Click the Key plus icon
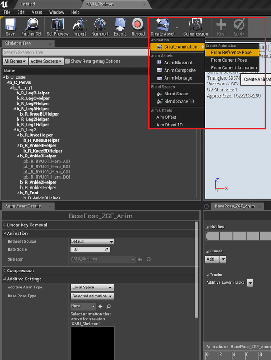This screenshot has height=360, width=271. coord(220,25)
